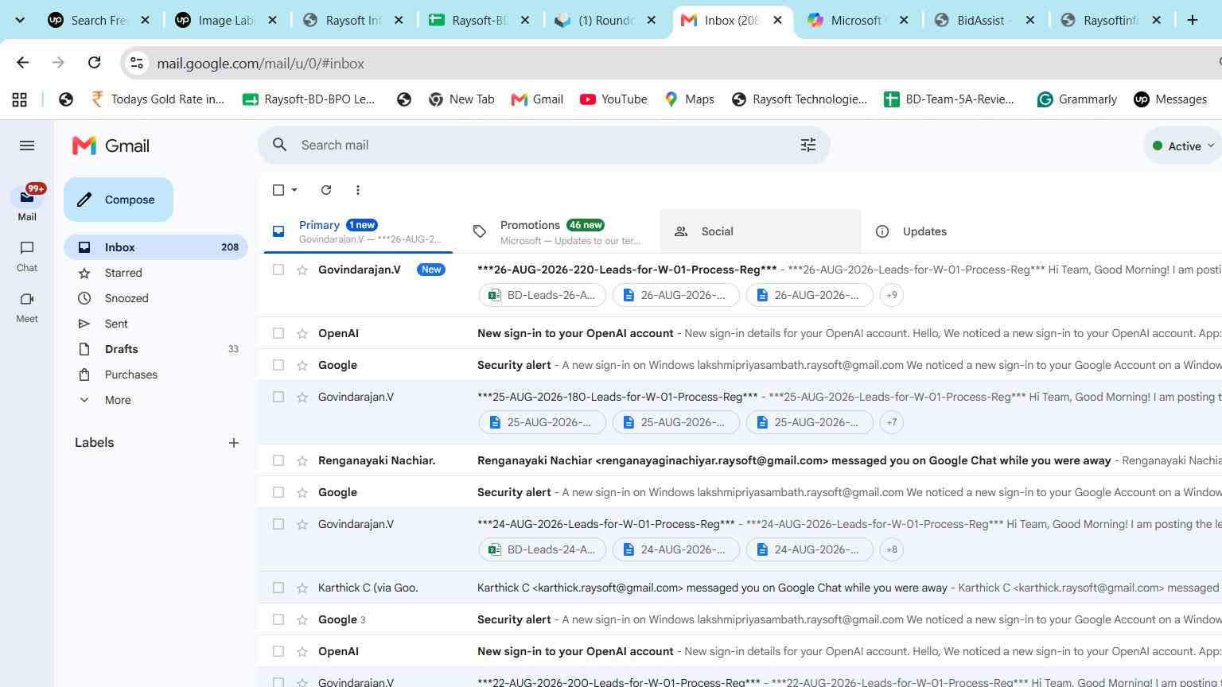
Task: Open the Chat sidebar icon
Action: pos(27,257)
